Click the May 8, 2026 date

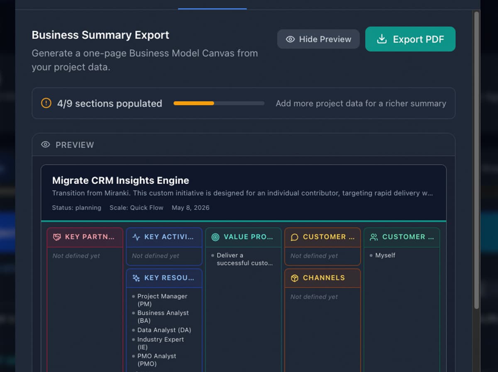pos(190,207)
